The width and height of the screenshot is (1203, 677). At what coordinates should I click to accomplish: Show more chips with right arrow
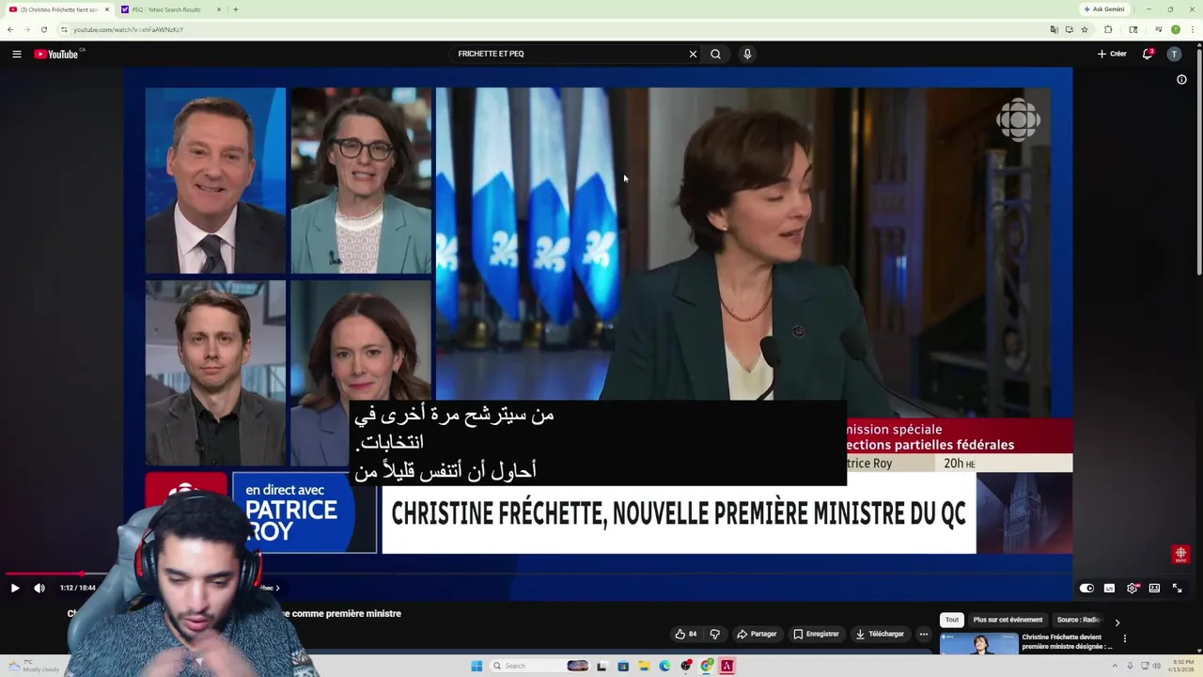pos(1117,622)
